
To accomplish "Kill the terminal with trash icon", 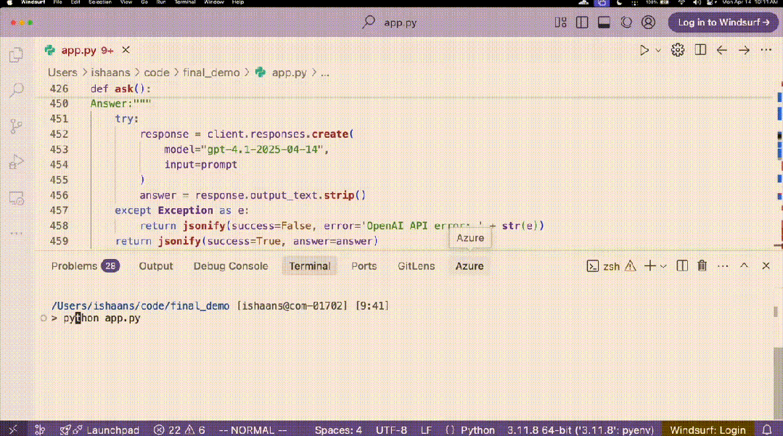I will 702,266.
